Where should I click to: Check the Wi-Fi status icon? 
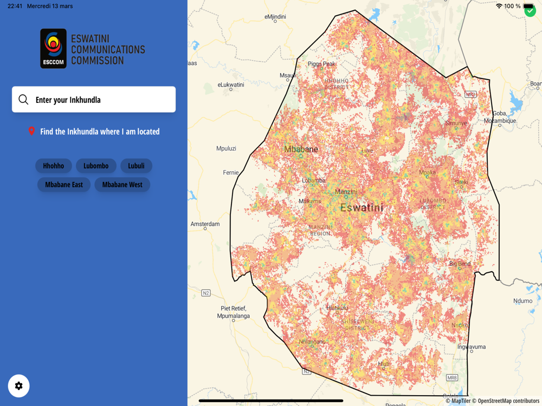coord(499,6)
